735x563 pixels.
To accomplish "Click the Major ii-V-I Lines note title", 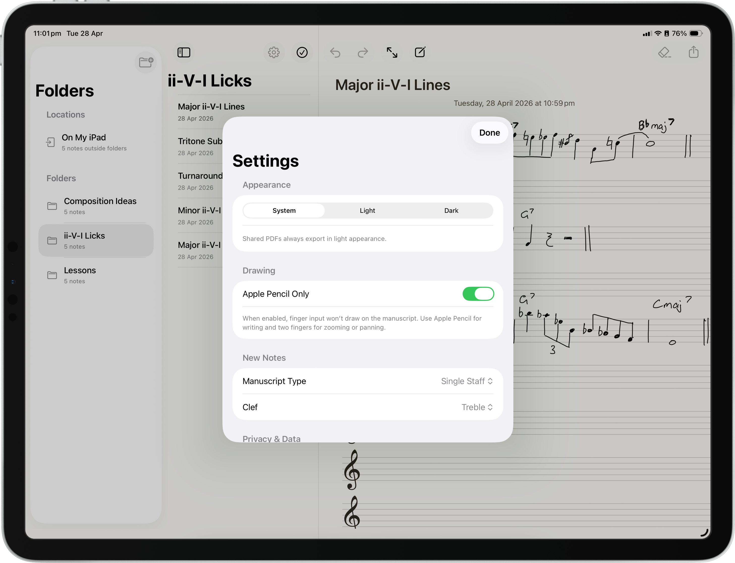I will [392, 85].
